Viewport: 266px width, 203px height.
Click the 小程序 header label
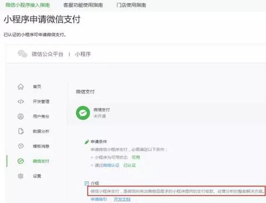[x=83, y=54]
